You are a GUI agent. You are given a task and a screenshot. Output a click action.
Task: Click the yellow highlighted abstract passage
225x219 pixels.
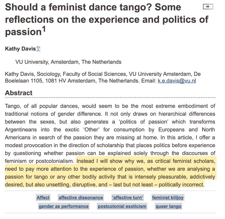pyautogui.click(x=110, y=173)
